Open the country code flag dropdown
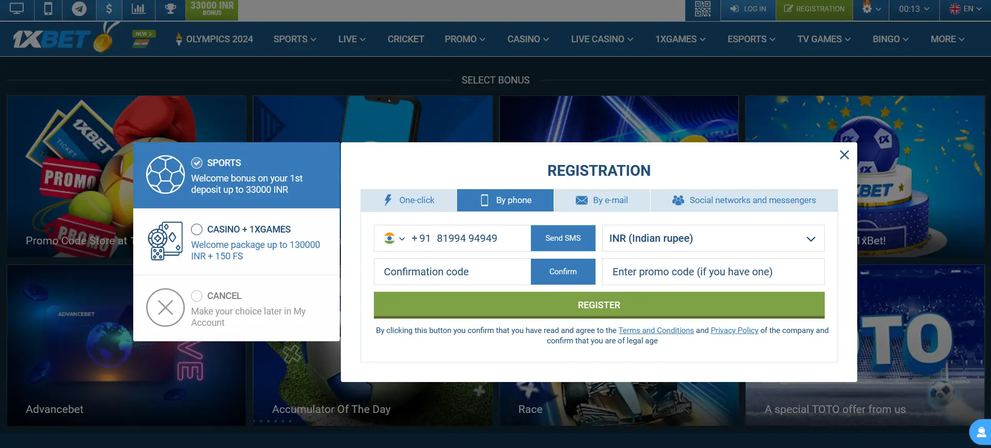This screenshot has width=991, height=448. 395,238
